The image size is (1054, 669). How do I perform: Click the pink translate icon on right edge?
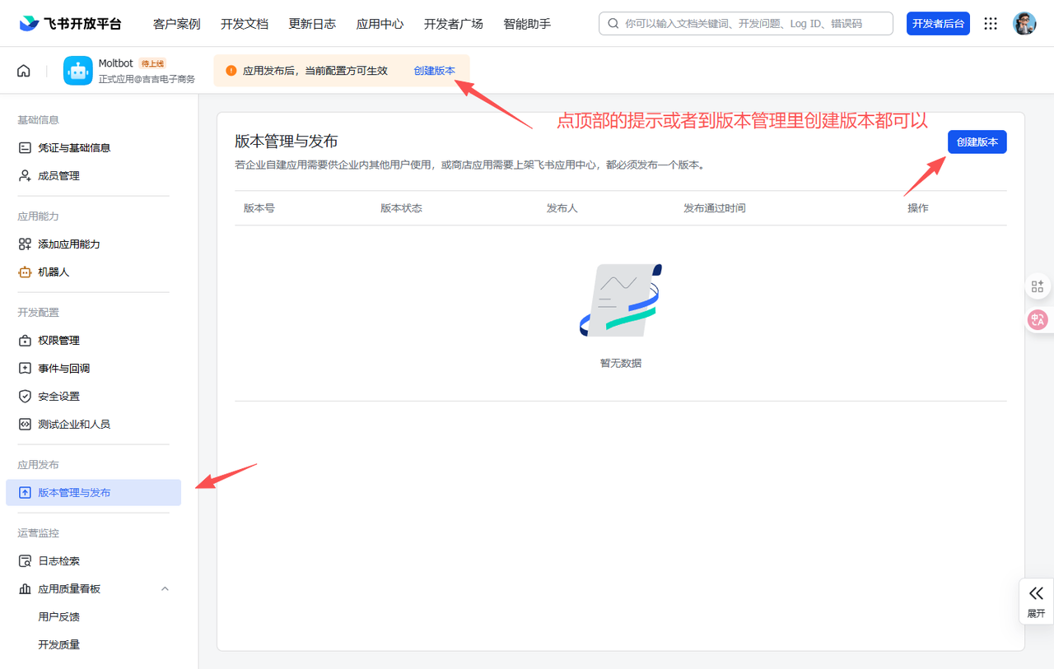coord(1038,320)
